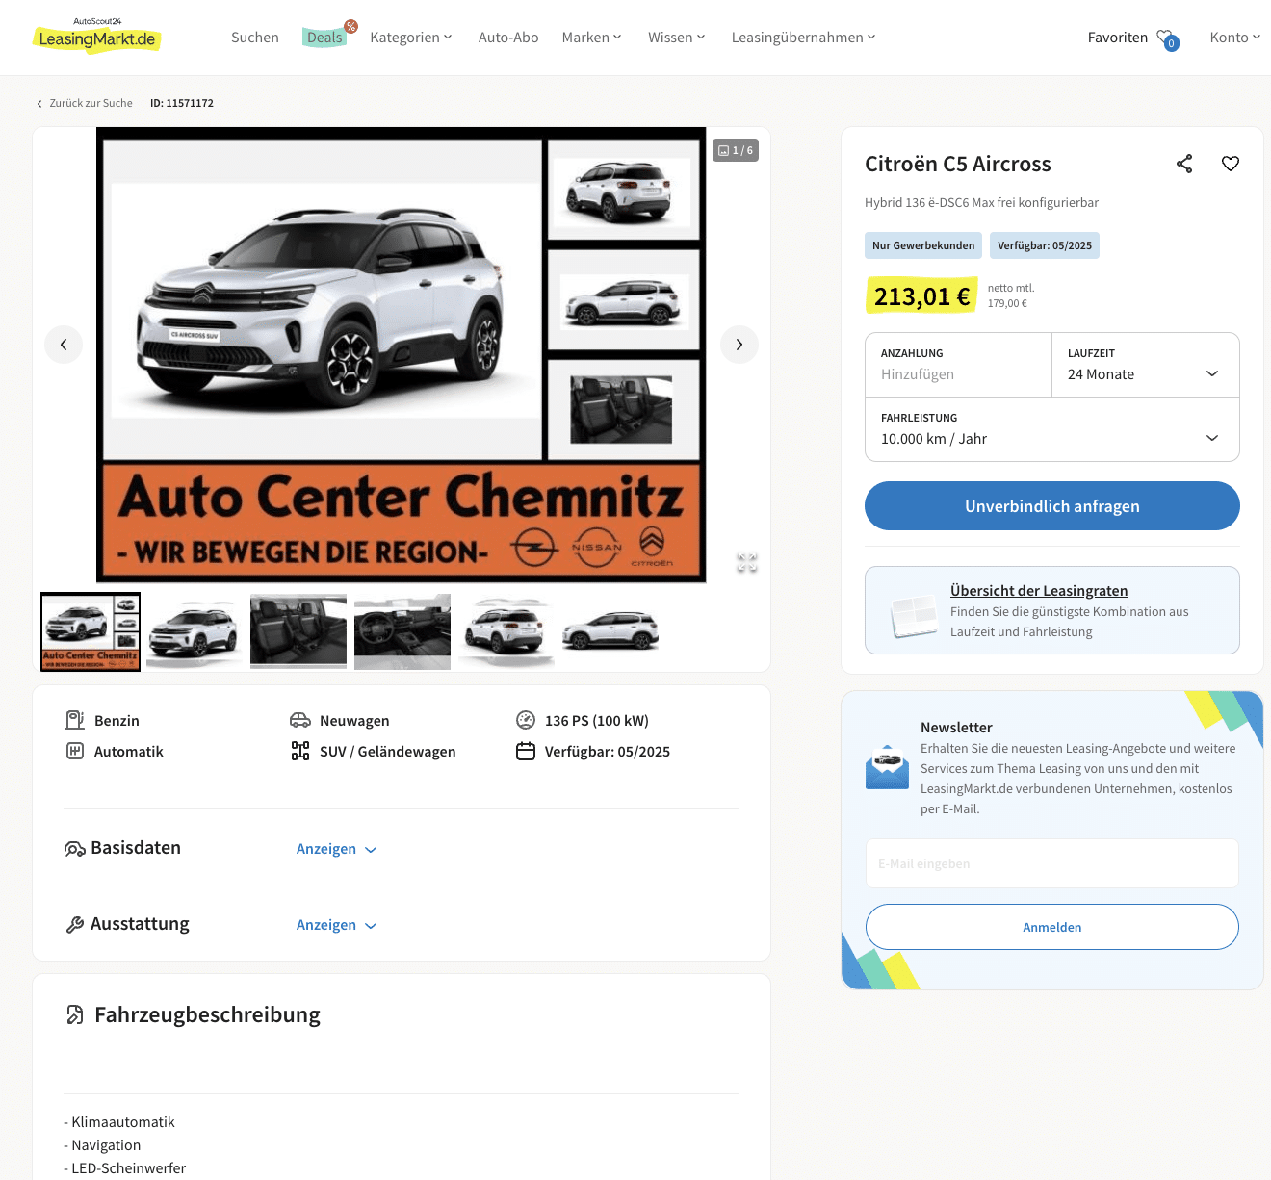Open the Deals nav item
The width and height of the screenshot is (1271, 1180).
point(324,38)
